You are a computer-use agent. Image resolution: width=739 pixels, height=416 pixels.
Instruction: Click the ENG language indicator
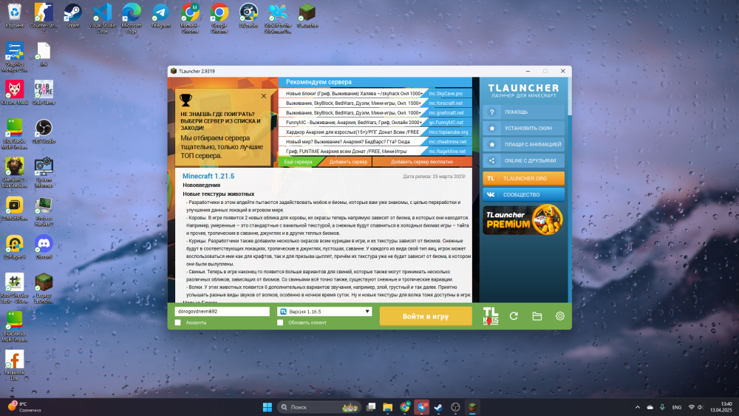coord(677,408)
